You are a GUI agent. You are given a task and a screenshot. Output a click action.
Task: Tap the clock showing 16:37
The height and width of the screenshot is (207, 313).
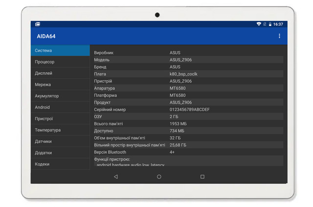tap(278, 24)
